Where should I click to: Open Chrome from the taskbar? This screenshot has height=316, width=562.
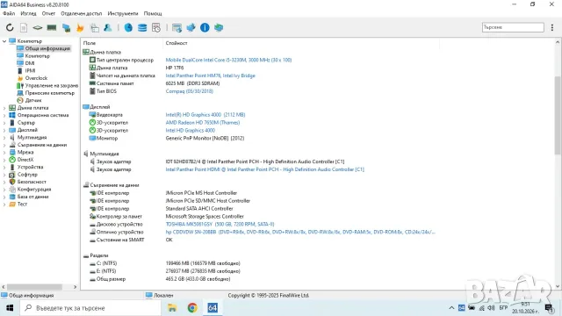(x=192, y=308)
